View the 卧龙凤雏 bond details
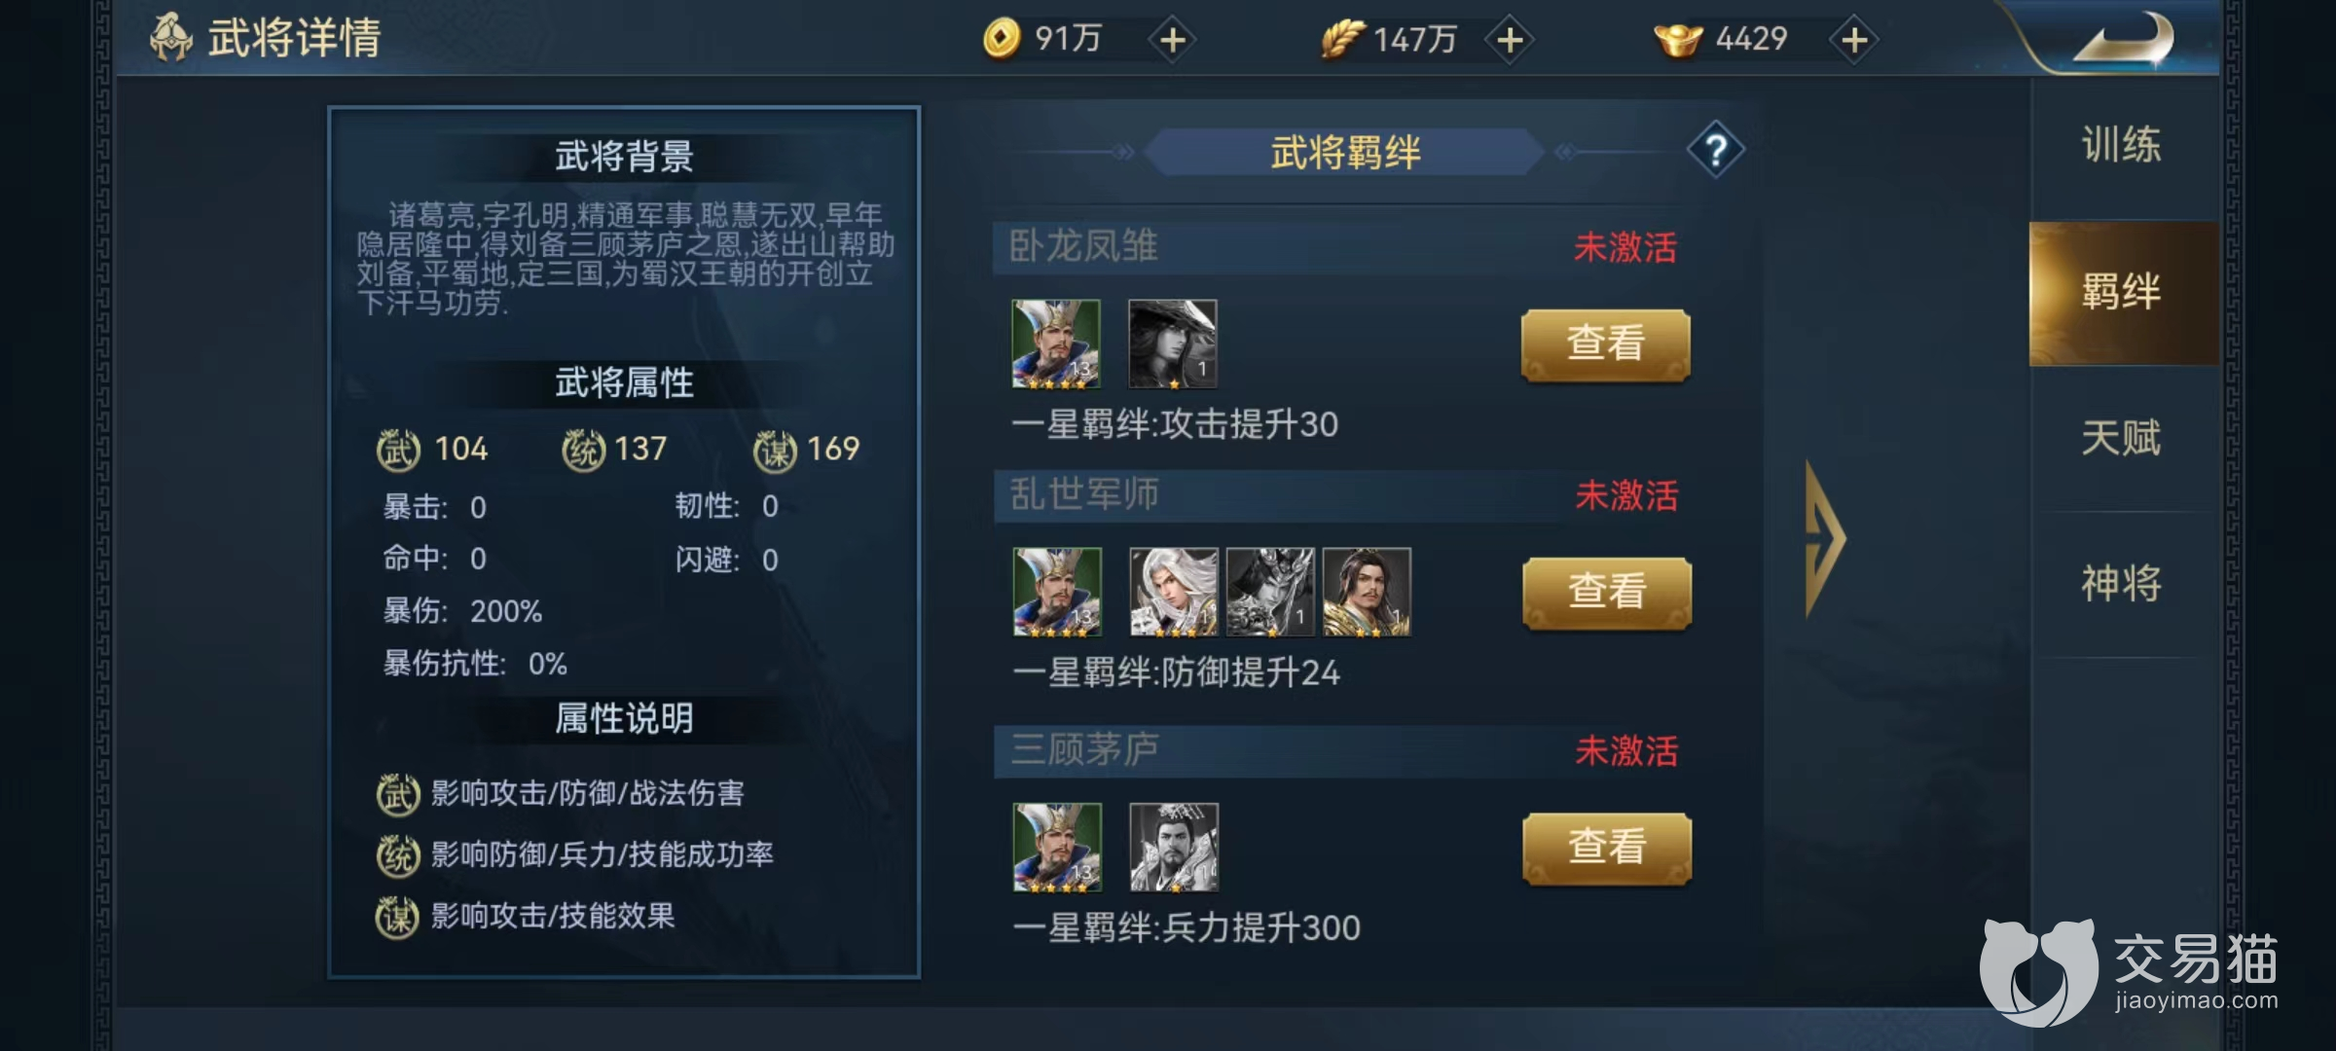2336x1051 pixels. 1606,344
